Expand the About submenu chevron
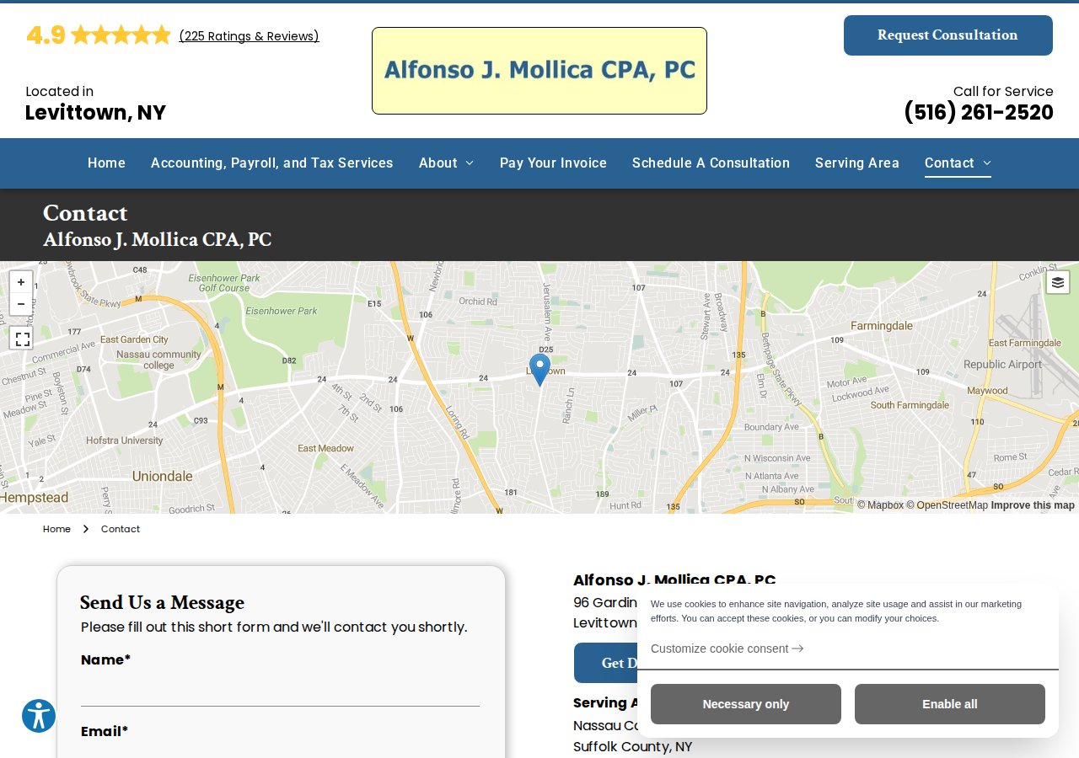 (x=470, y=163)
